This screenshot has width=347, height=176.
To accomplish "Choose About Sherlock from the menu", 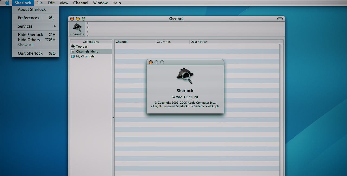I will [36, 9].
